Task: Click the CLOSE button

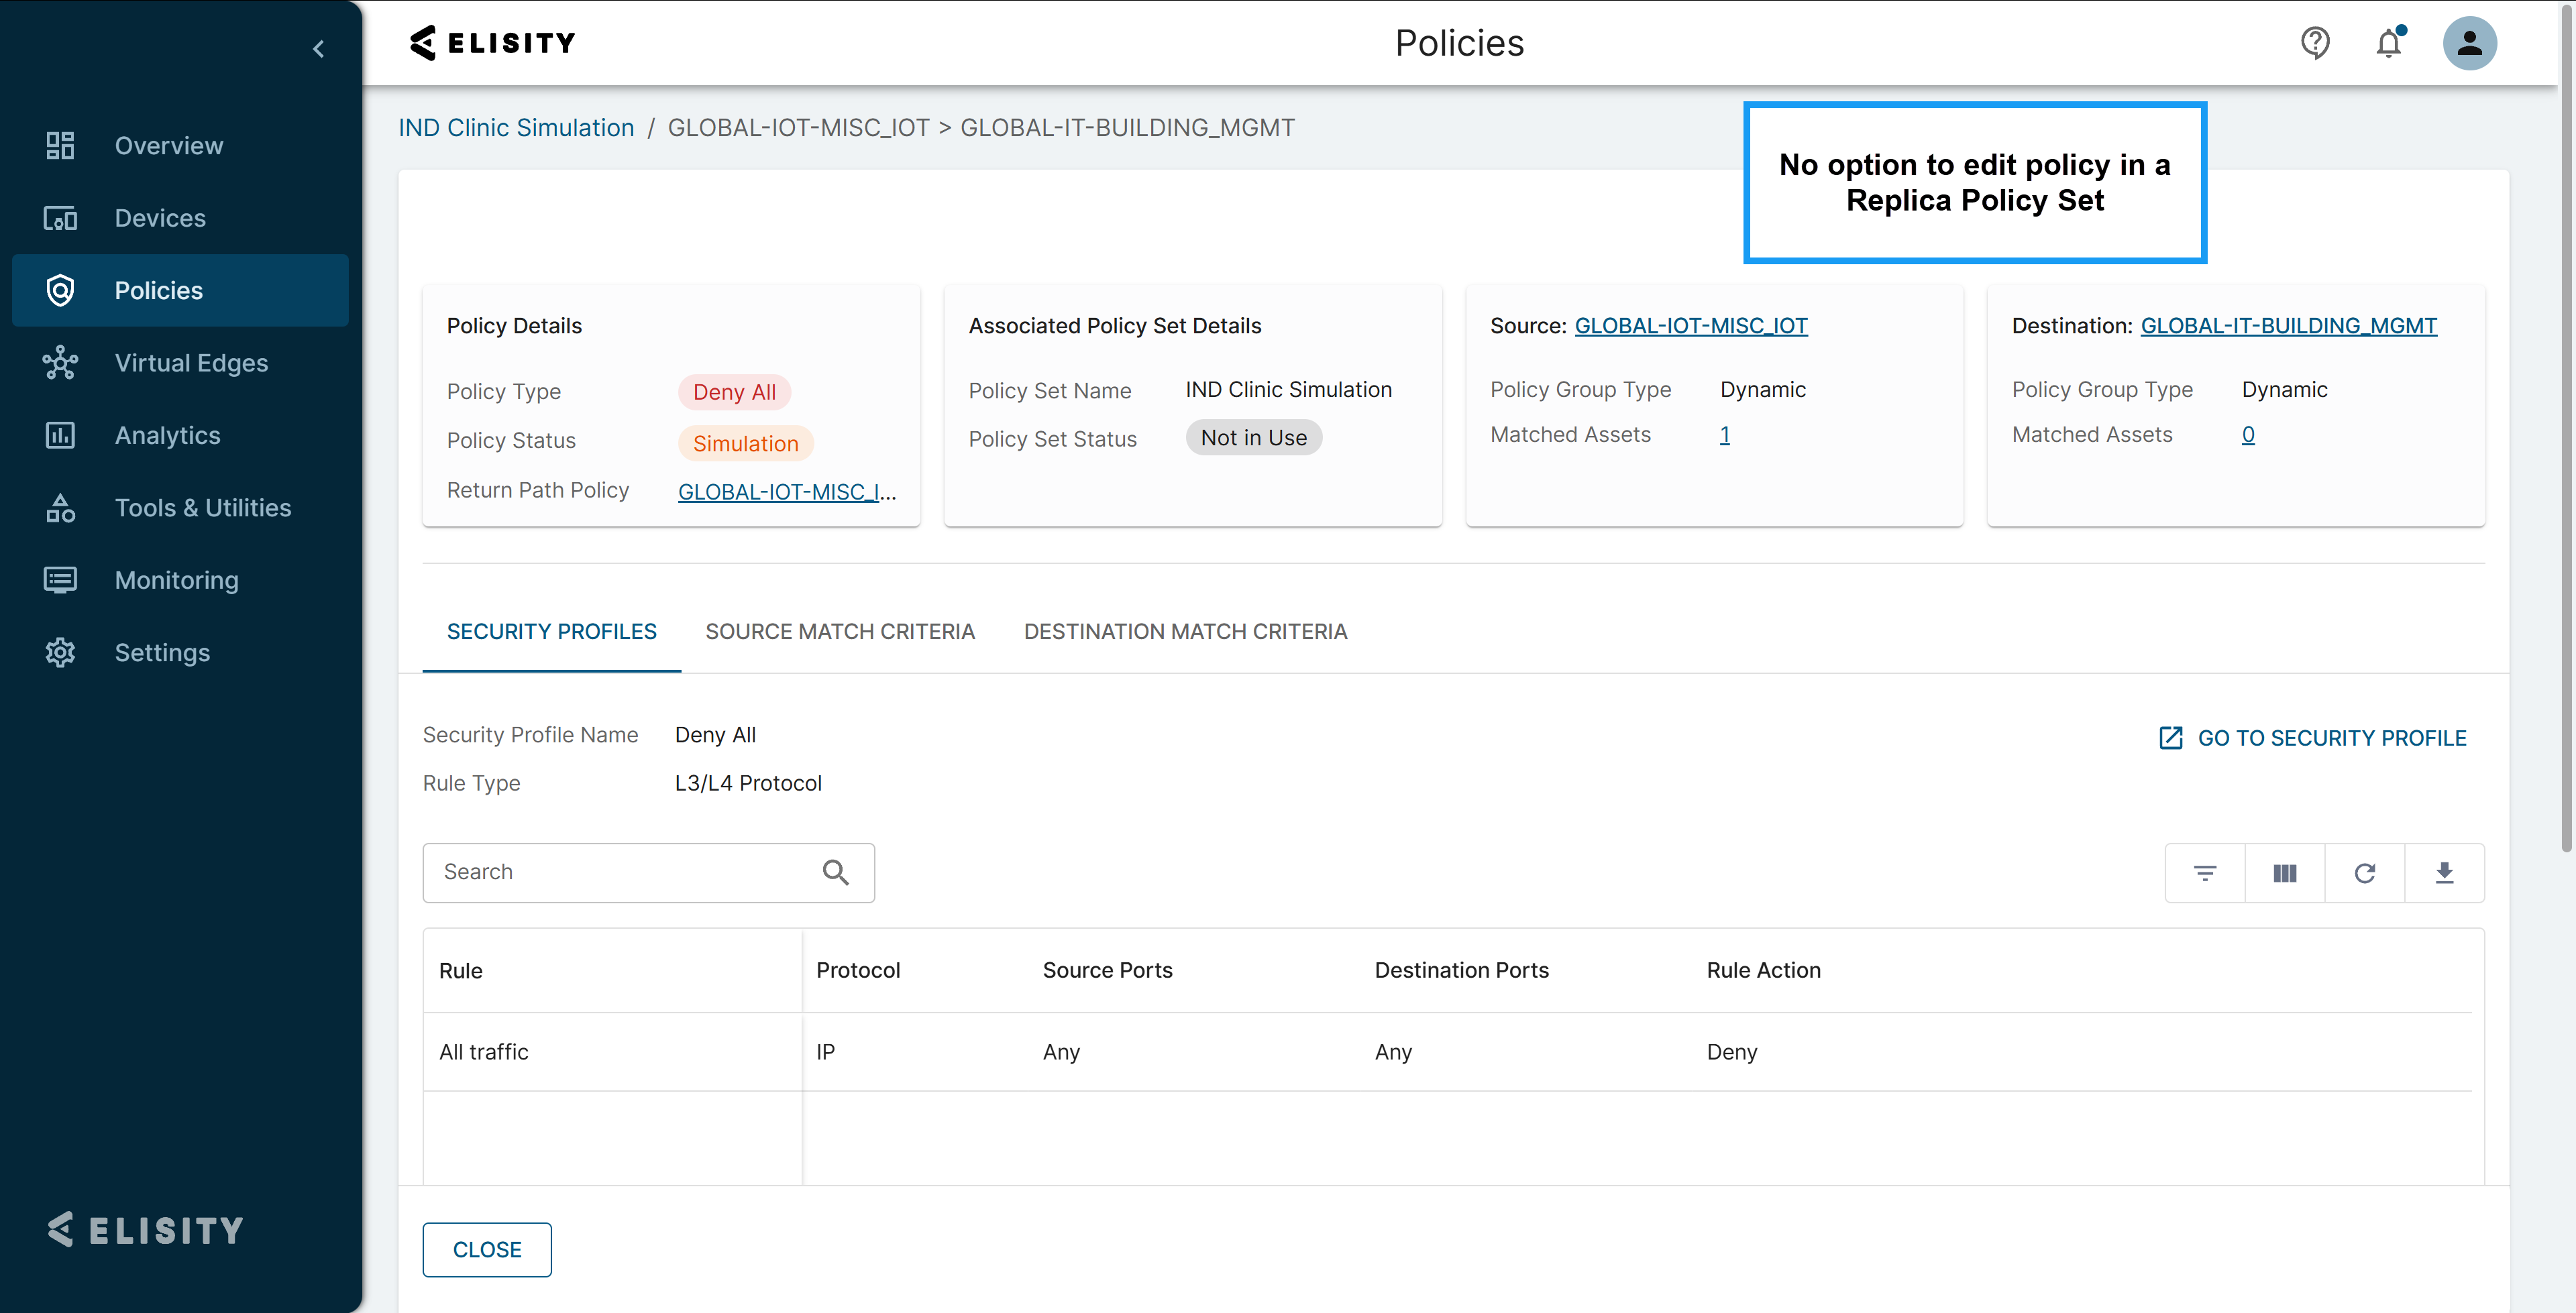Action: point(487,1249)
